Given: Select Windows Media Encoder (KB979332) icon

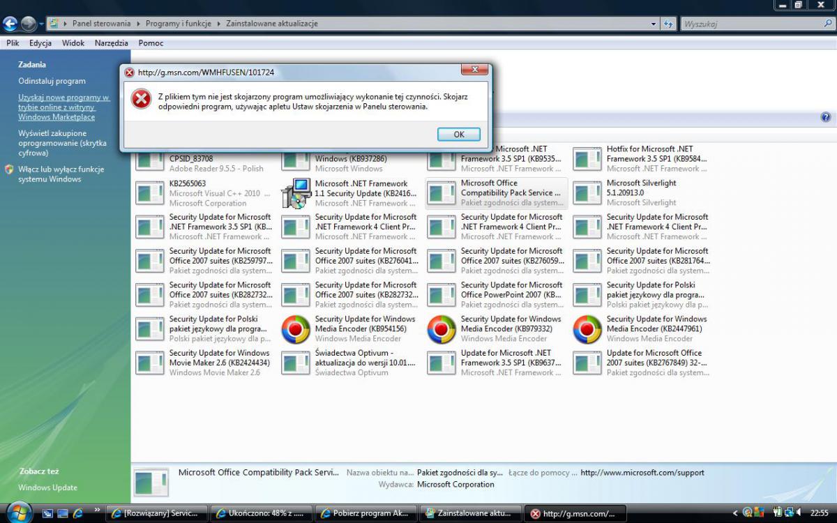Looking at the screenshot, I should [441, 329].
